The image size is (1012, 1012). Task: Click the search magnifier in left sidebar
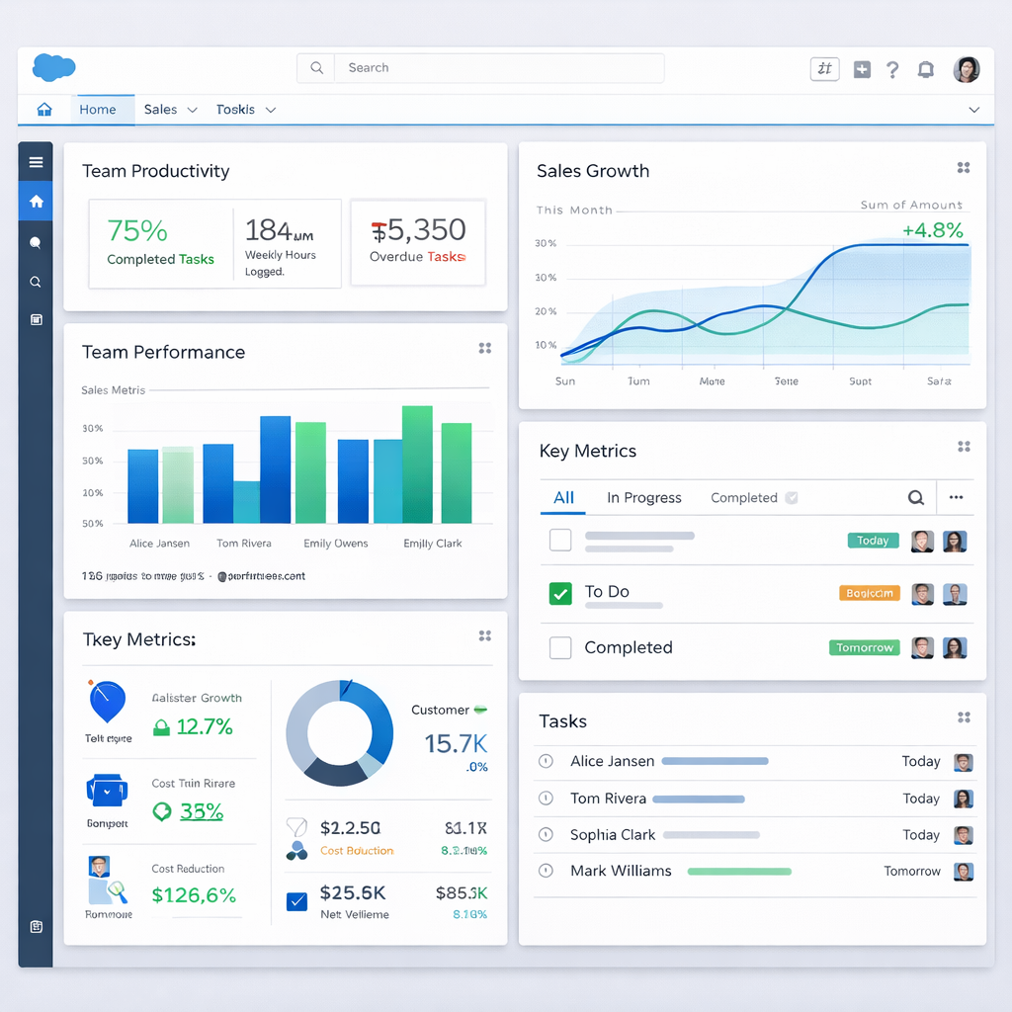36,282
